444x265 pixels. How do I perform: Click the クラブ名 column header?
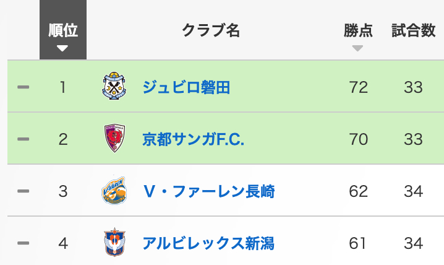tap(210, 30)
